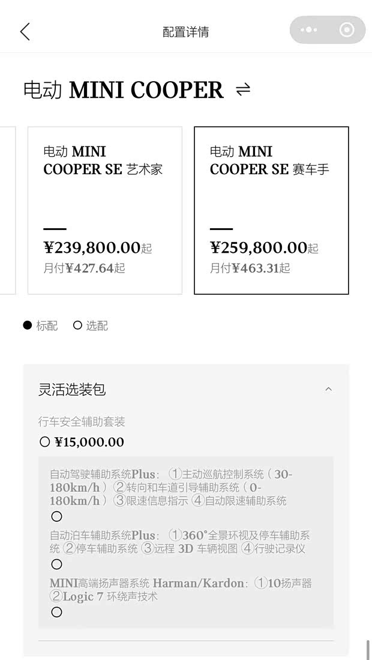Click the dash divider on the 赛车手 card
This screenshot has width=372, height=660.
pyautogui.click(x=221, y=228)
